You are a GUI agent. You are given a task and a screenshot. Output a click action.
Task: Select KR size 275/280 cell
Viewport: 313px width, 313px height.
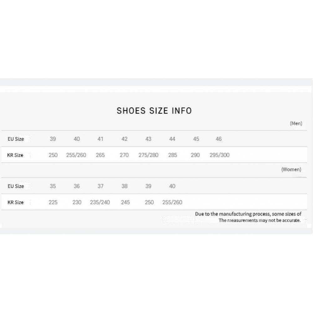(148, 155)
